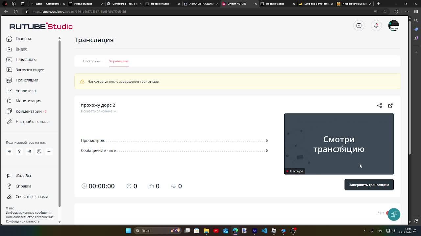Open Windows Start menu

pyautogui.click(x=128, y=231)
